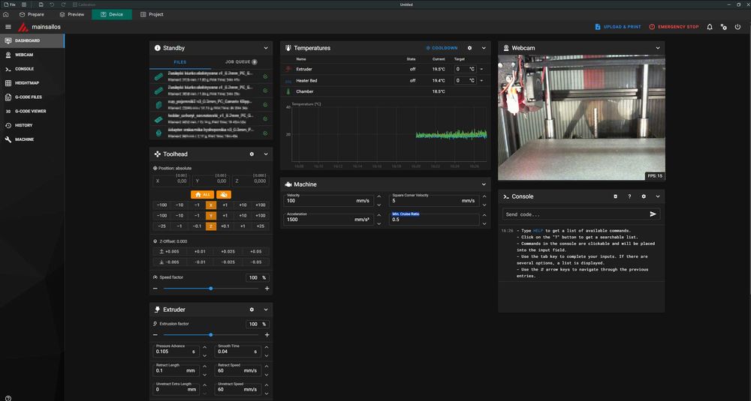Open console help question mark
Image resolution: width=751 pixels, height=401 pixels.
pyautogui.click(x=629, y=196)
